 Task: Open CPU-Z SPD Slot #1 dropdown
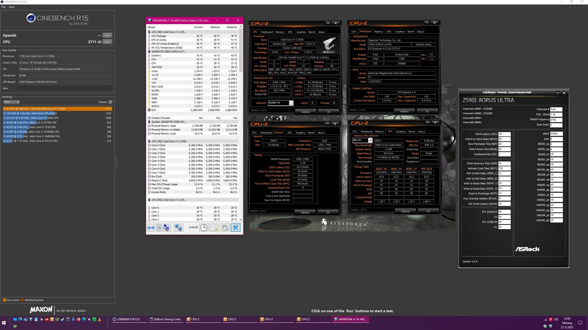point(370,140)
